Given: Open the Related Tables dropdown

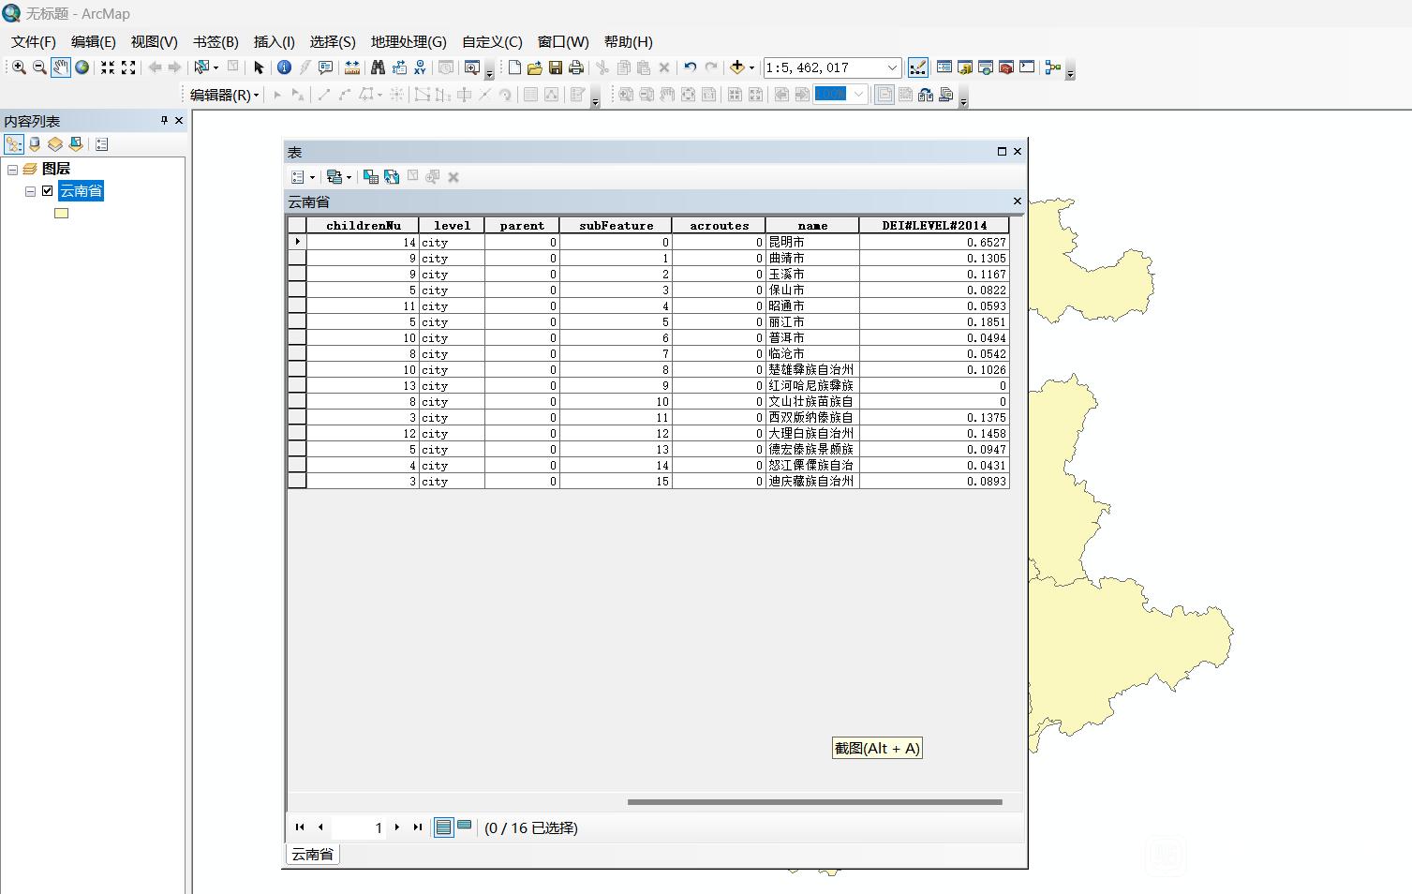Looking at the screenshot, I should 338,177.
